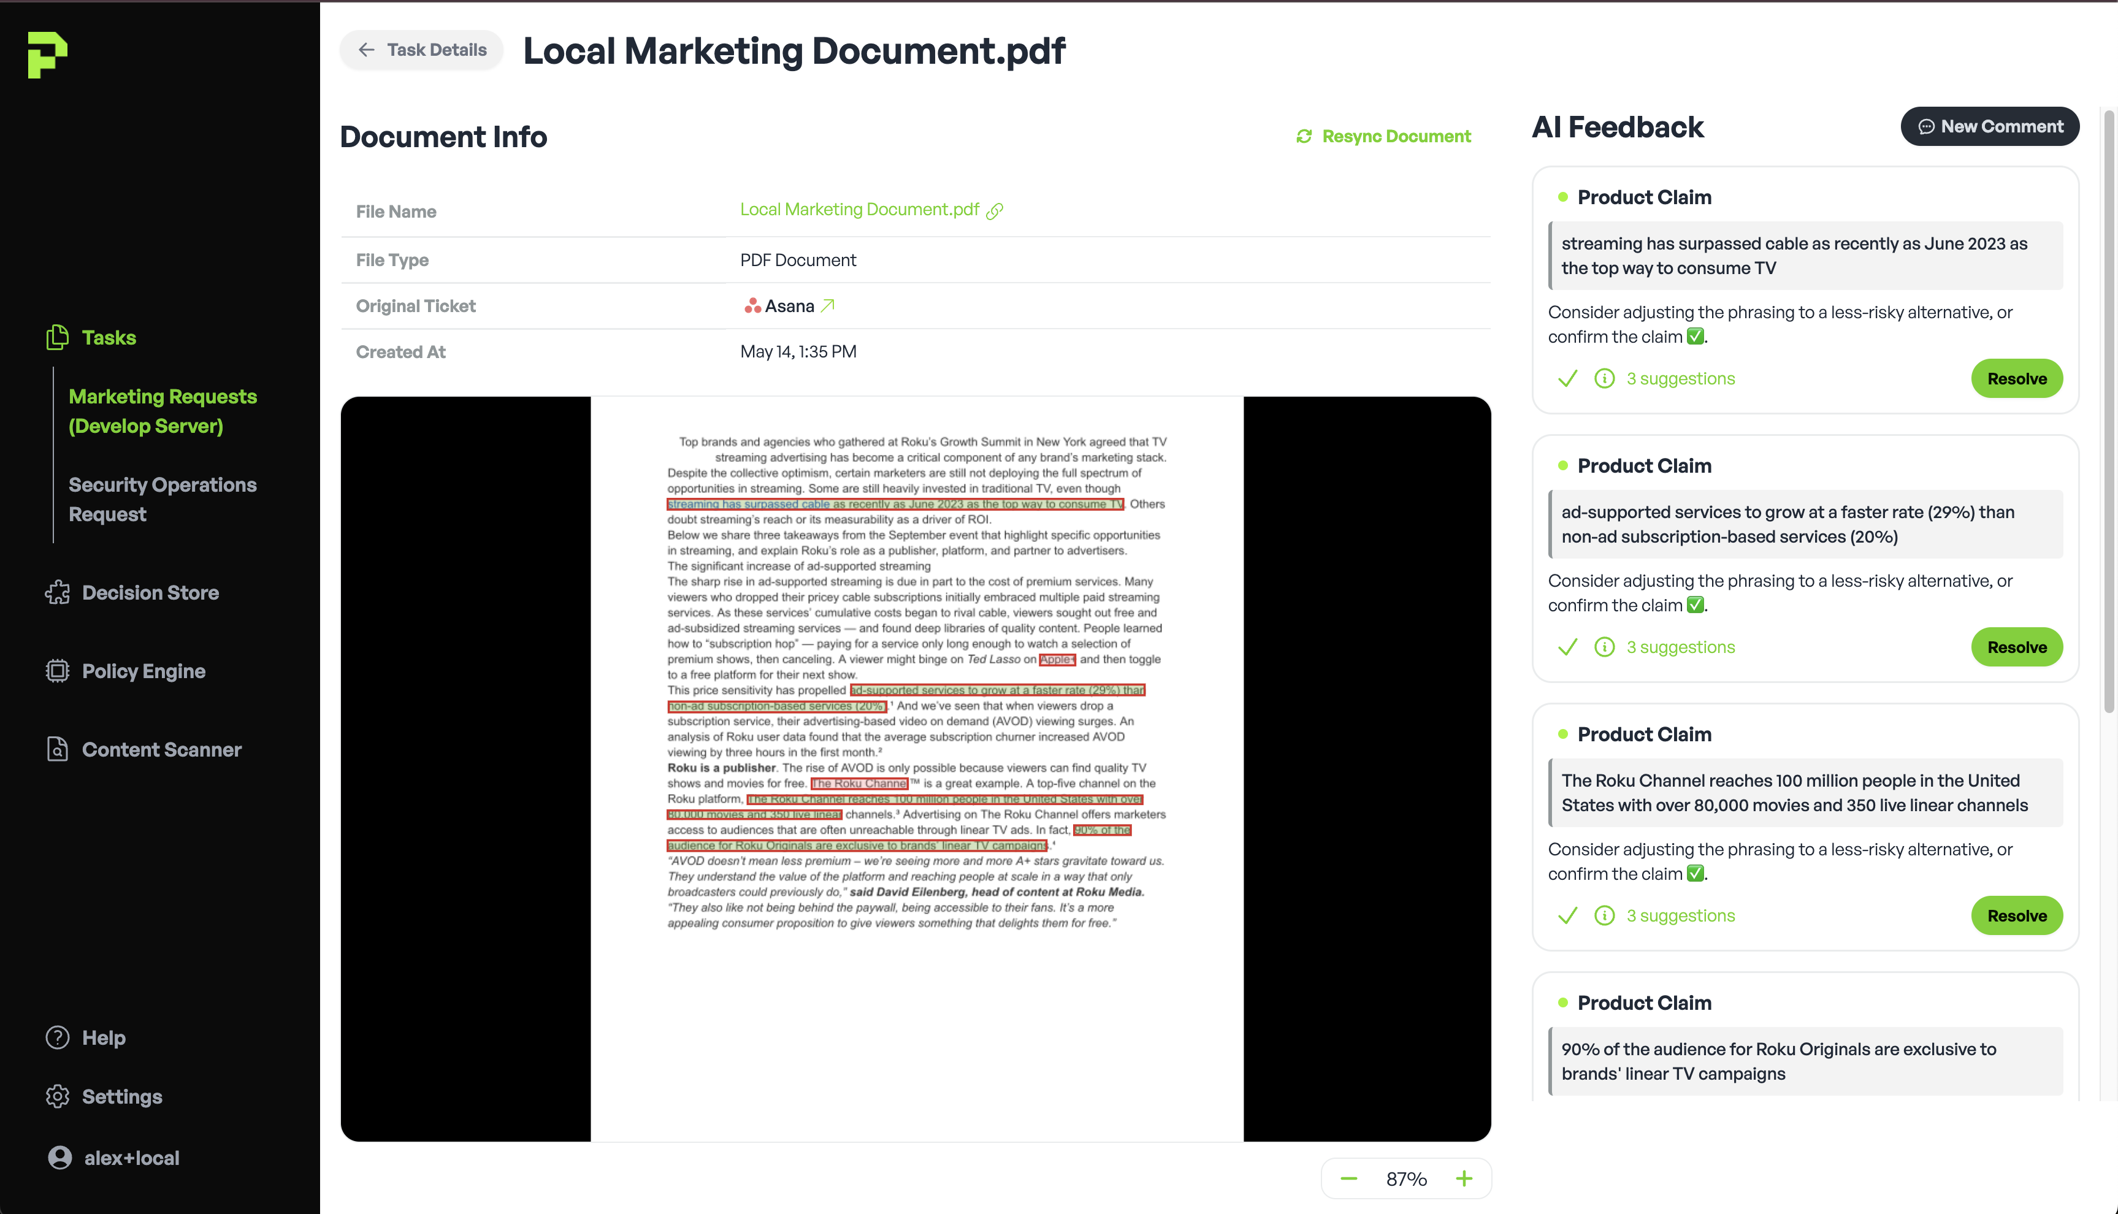This screenshot has width=2118, height=1214.
Task: Go back via the Task Details button
Action: (422, 50)
